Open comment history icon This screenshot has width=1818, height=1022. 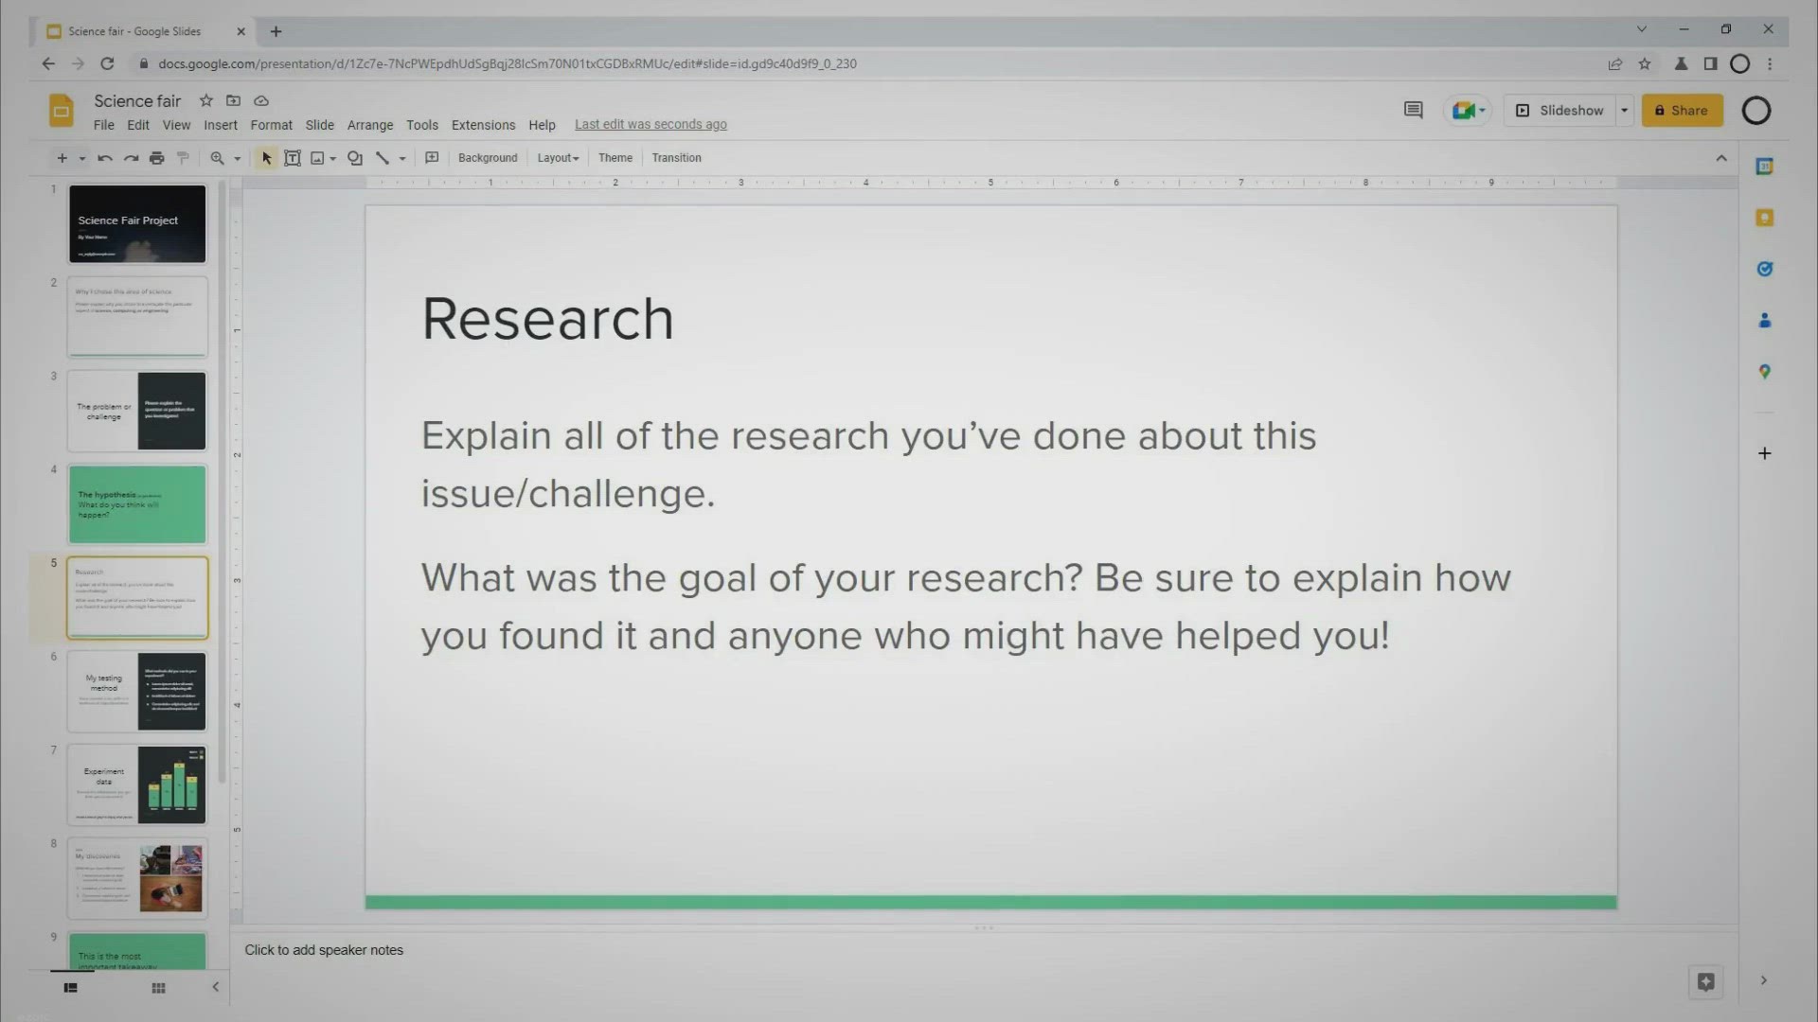coord(1413,111)
